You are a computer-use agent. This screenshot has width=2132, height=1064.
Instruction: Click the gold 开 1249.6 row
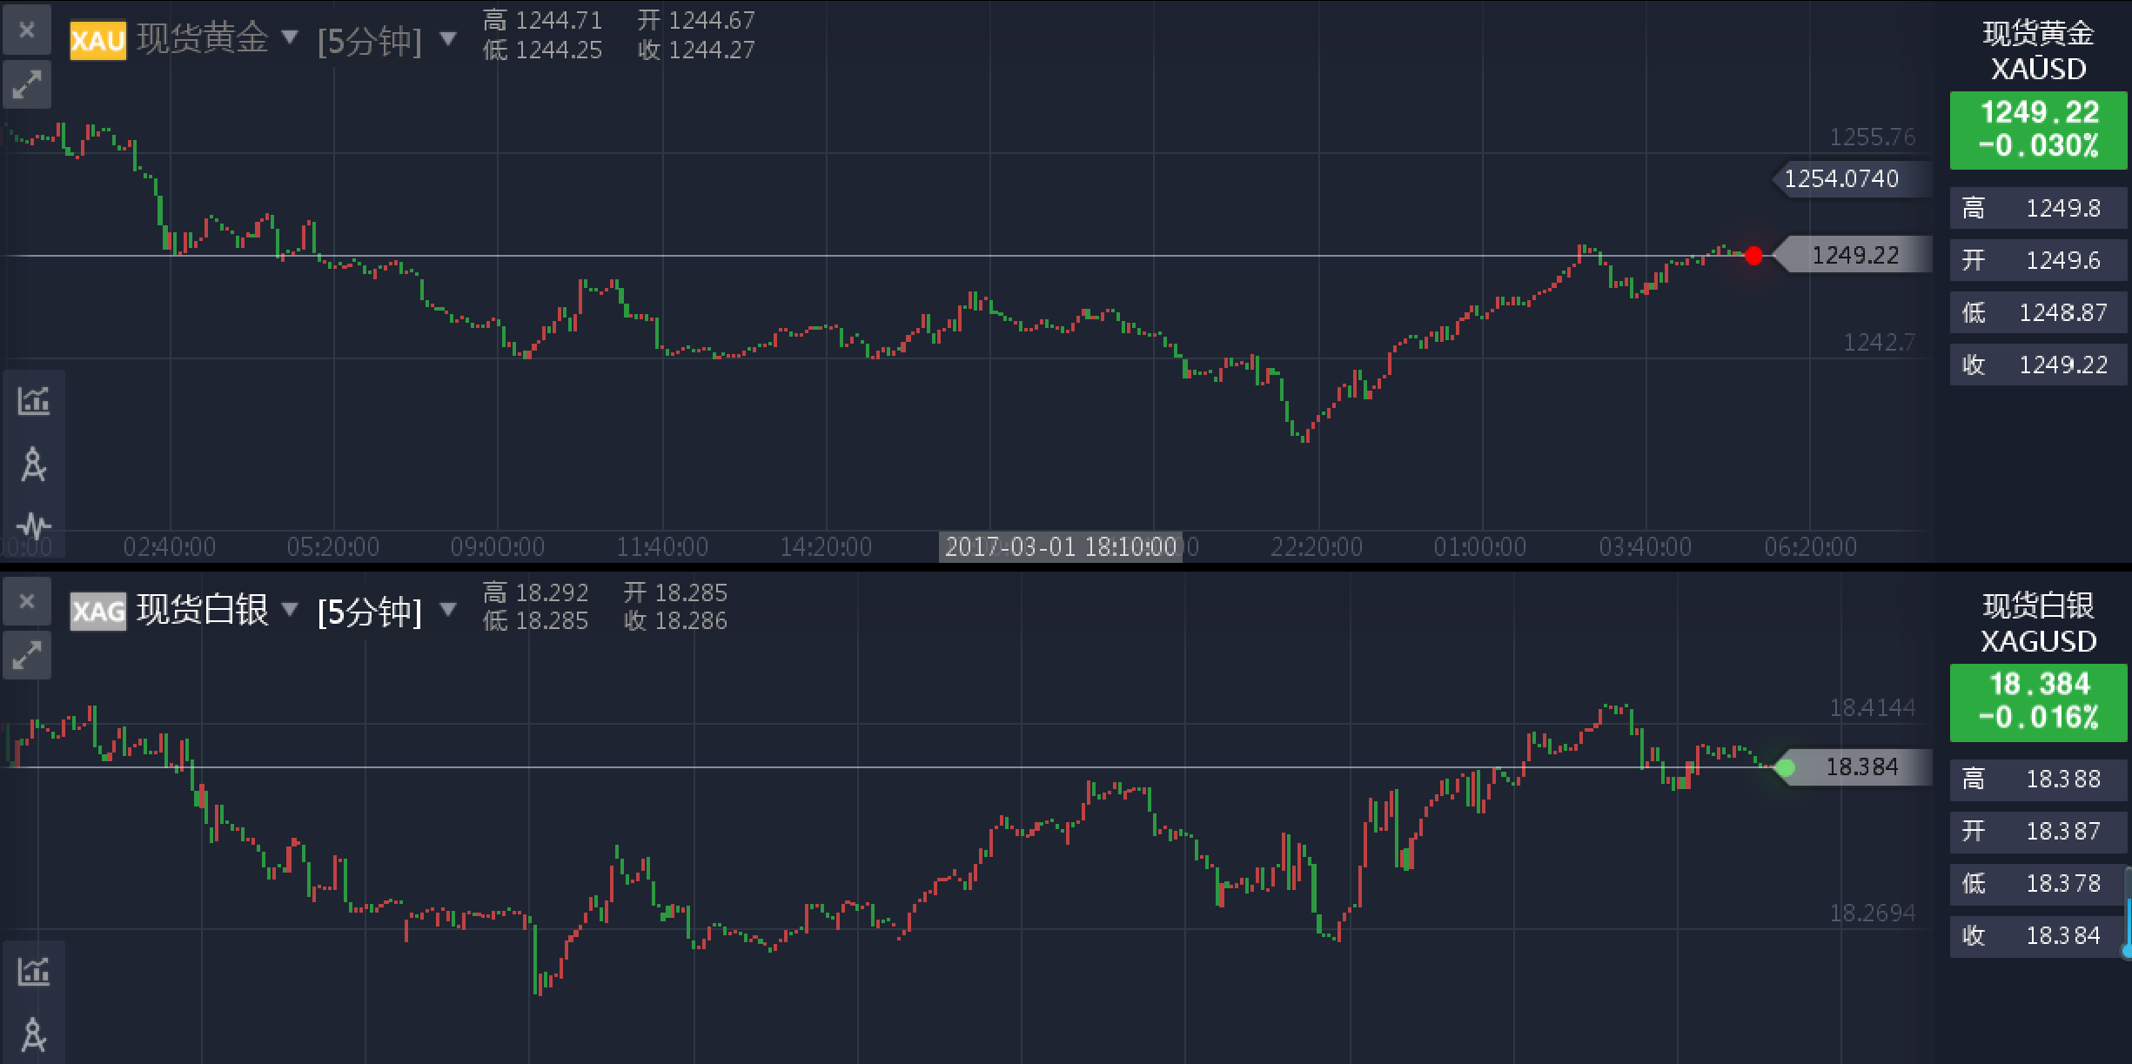[2038, 260]
